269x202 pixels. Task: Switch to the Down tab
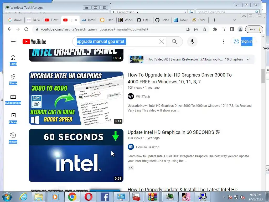[x=181, y=20]
